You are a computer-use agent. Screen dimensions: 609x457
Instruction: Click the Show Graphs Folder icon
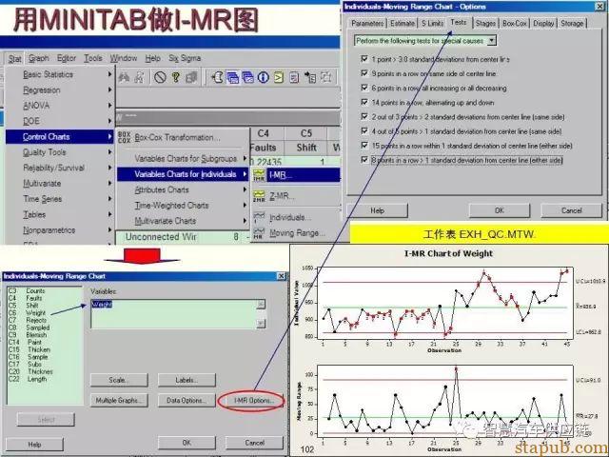247,77
